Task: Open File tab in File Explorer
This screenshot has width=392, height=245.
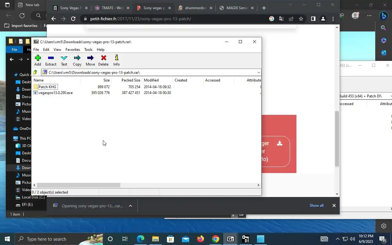Action: tap(14, 50)
